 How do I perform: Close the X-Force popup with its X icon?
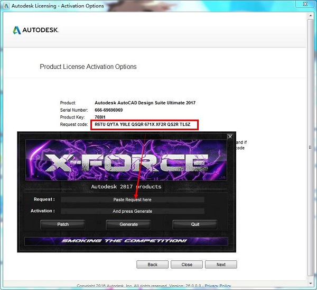point(230,137)
